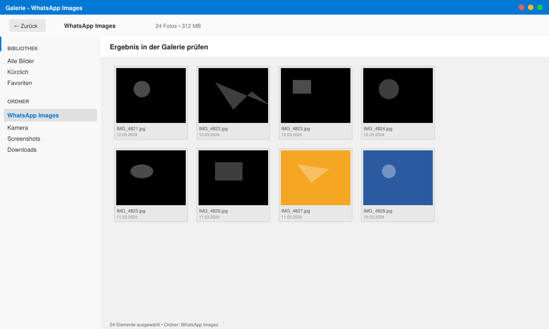Screen dimensions: 549x329
Task: Open the Kamera folder
Action: 18,127
